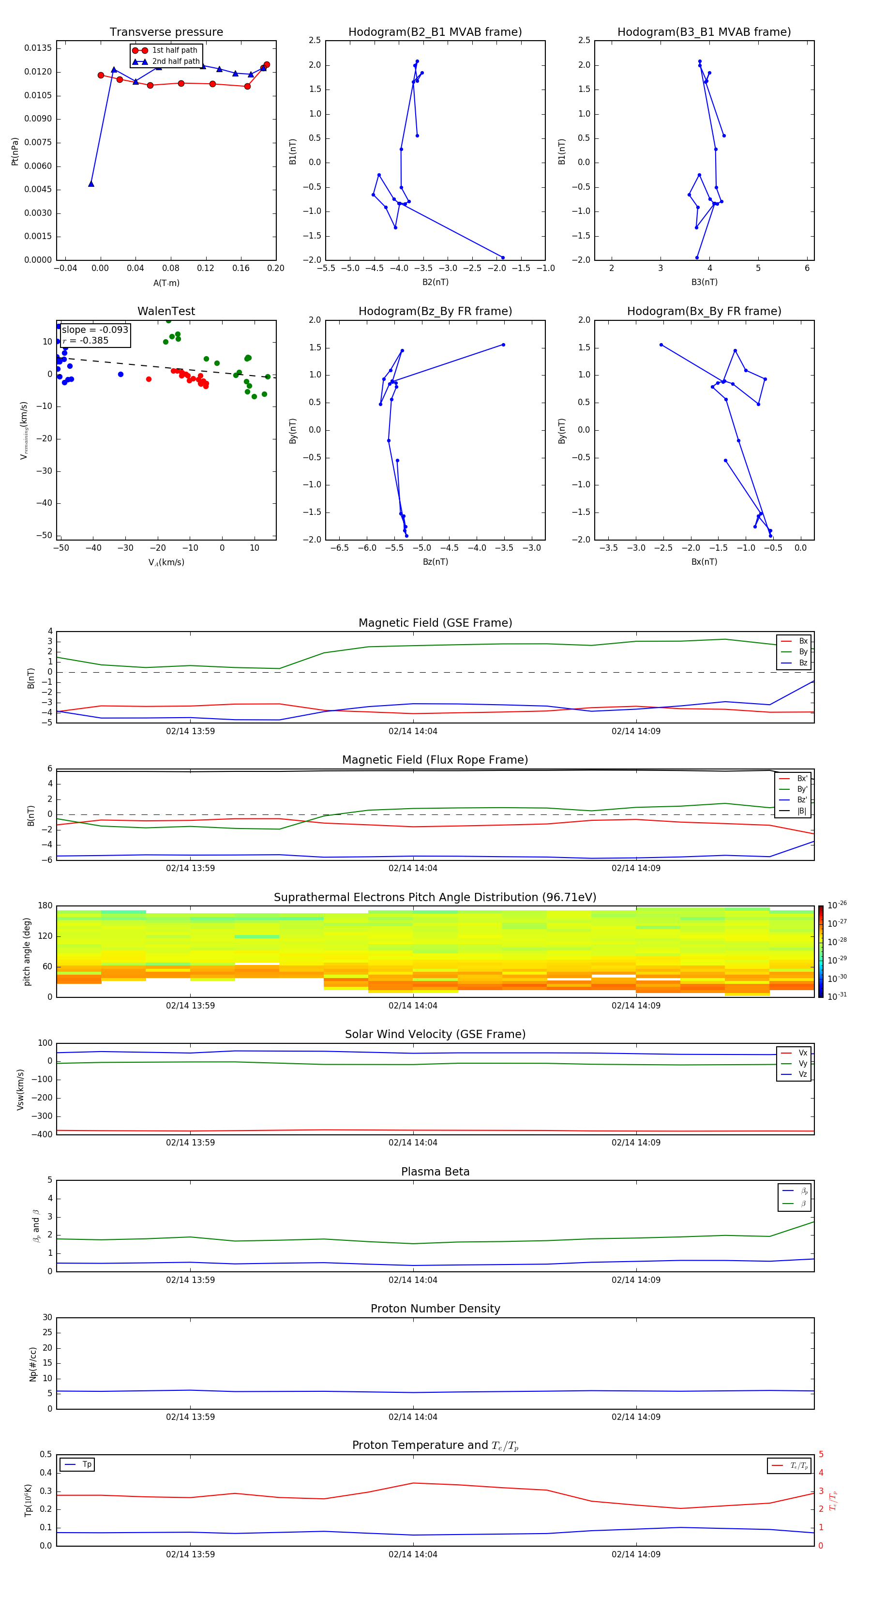Click the "B3(nT)" x-axis label
Viewport: 871px width, 1597px height.
tap(704, 282)
